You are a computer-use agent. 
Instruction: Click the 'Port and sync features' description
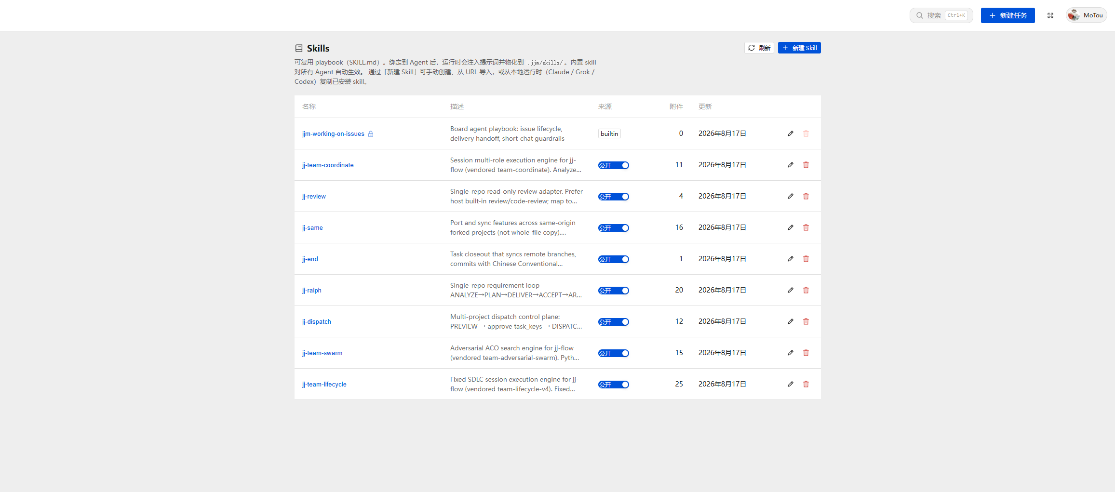point(513,227)
